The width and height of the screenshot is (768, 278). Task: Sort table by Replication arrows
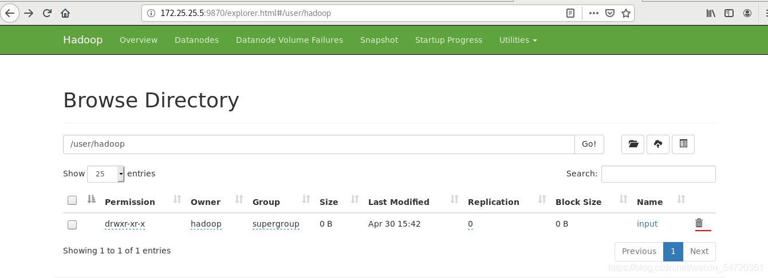[x=542, y=199]
